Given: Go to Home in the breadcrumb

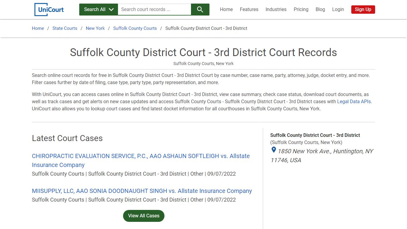Looking at the screenshot, I should tap(38, 28).
